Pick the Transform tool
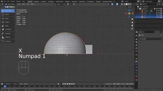 8,29
